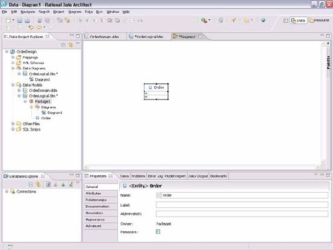Expand the Connections node
Image resolution: width=333 pixels, height=250 pixels.
tap(7, 191)
